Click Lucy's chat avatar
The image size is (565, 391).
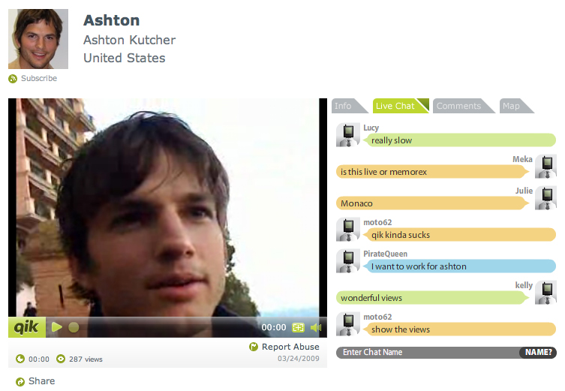[x=348, y=135]
